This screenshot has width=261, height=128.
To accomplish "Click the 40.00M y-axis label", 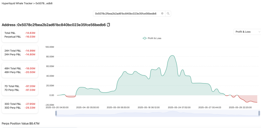I will [x=50, y=76].
